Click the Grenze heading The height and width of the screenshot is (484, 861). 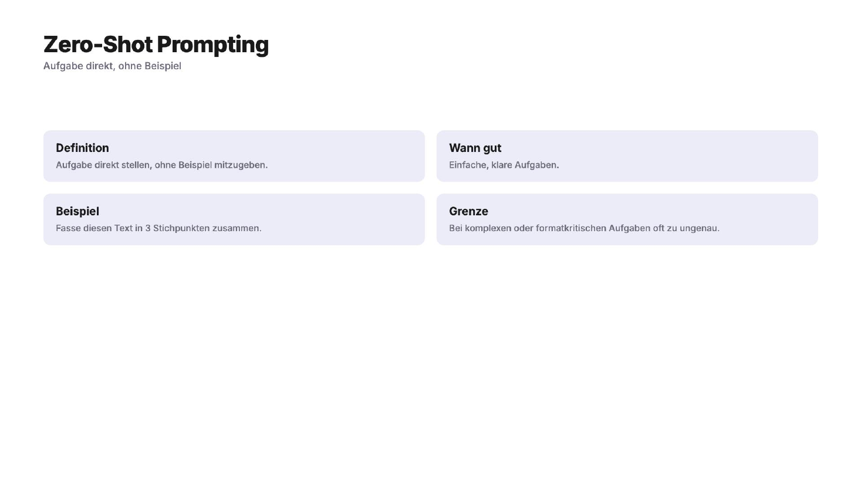468,211
